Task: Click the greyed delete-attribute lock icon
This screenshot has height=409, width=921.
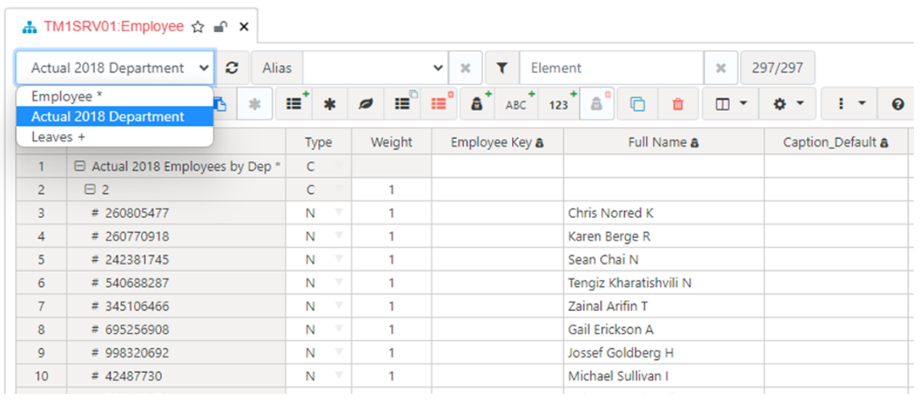Action: pyautogui.click(x=598, y=104)
